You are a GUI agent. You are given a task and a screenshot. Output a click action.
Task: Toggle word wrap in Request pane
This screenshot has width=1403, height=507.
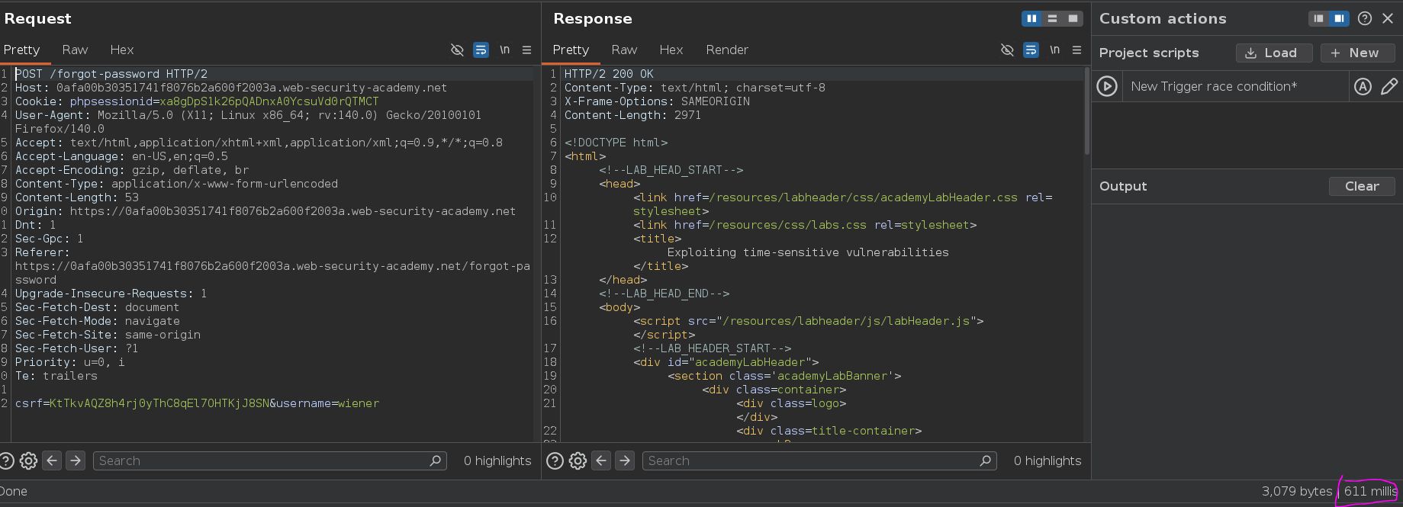coord(481,50)
